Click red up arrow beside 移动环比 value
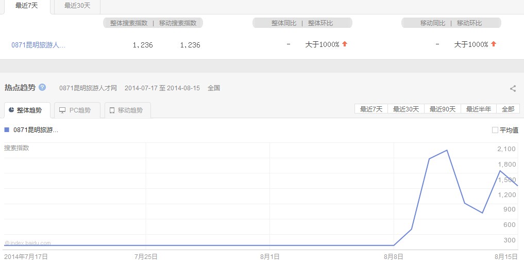The height and width of the screenshot is (260, 524). [494, 44]
